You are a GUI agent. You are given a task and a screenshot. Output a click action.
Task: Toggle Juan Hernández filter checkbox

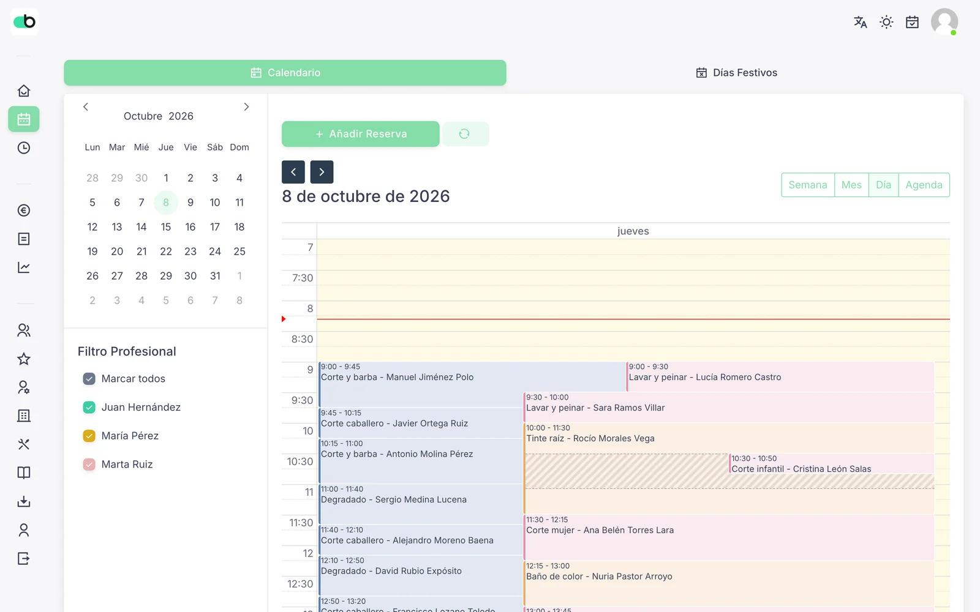click(x=89, y=407)
